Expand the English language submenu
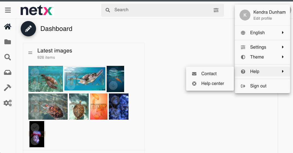Image resolution: width=293 pixels, height=153 pixels. pyautogui.click(x=262, y=33)
